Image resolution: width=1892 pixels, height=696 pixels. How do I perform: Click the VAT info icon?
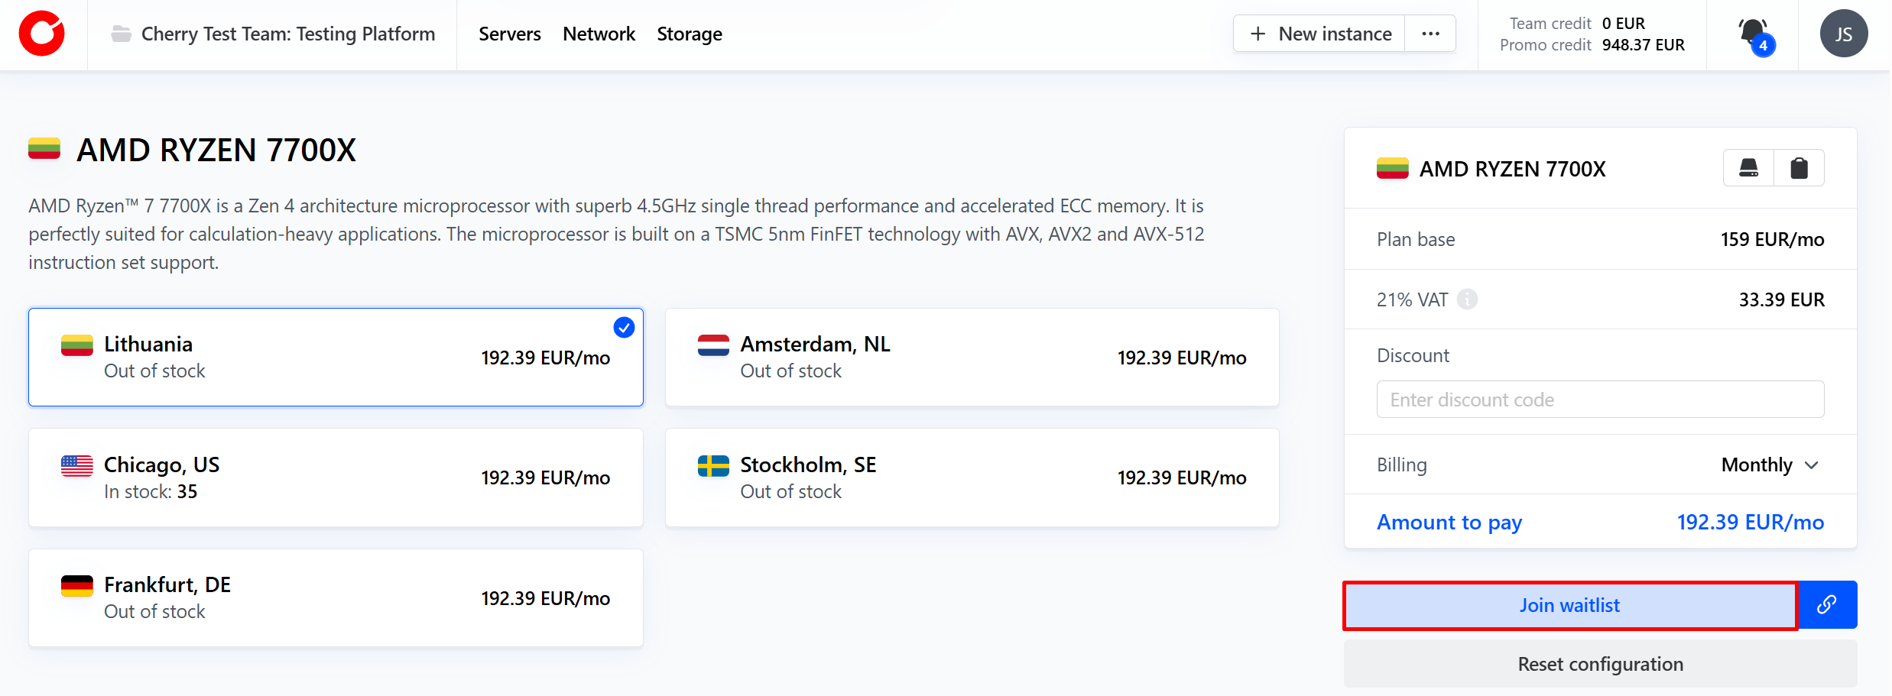pyautogui.click(x=1467, y=299)
